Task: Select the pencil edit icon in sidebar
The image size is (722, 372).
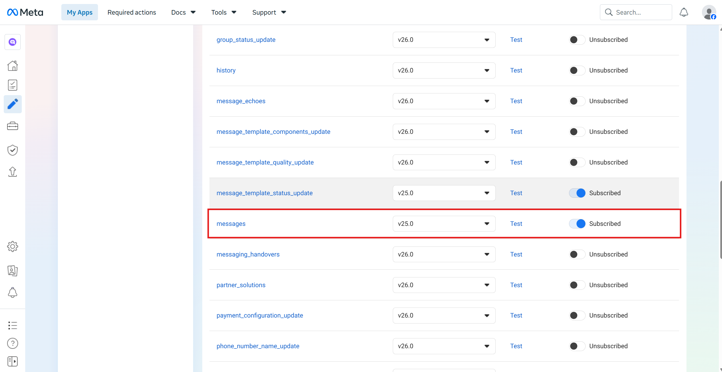Action: pyautogui.click(x=13, y=104)
